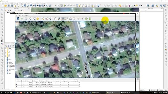
Task: Save the QGIS project
Action: coord(9,6)
